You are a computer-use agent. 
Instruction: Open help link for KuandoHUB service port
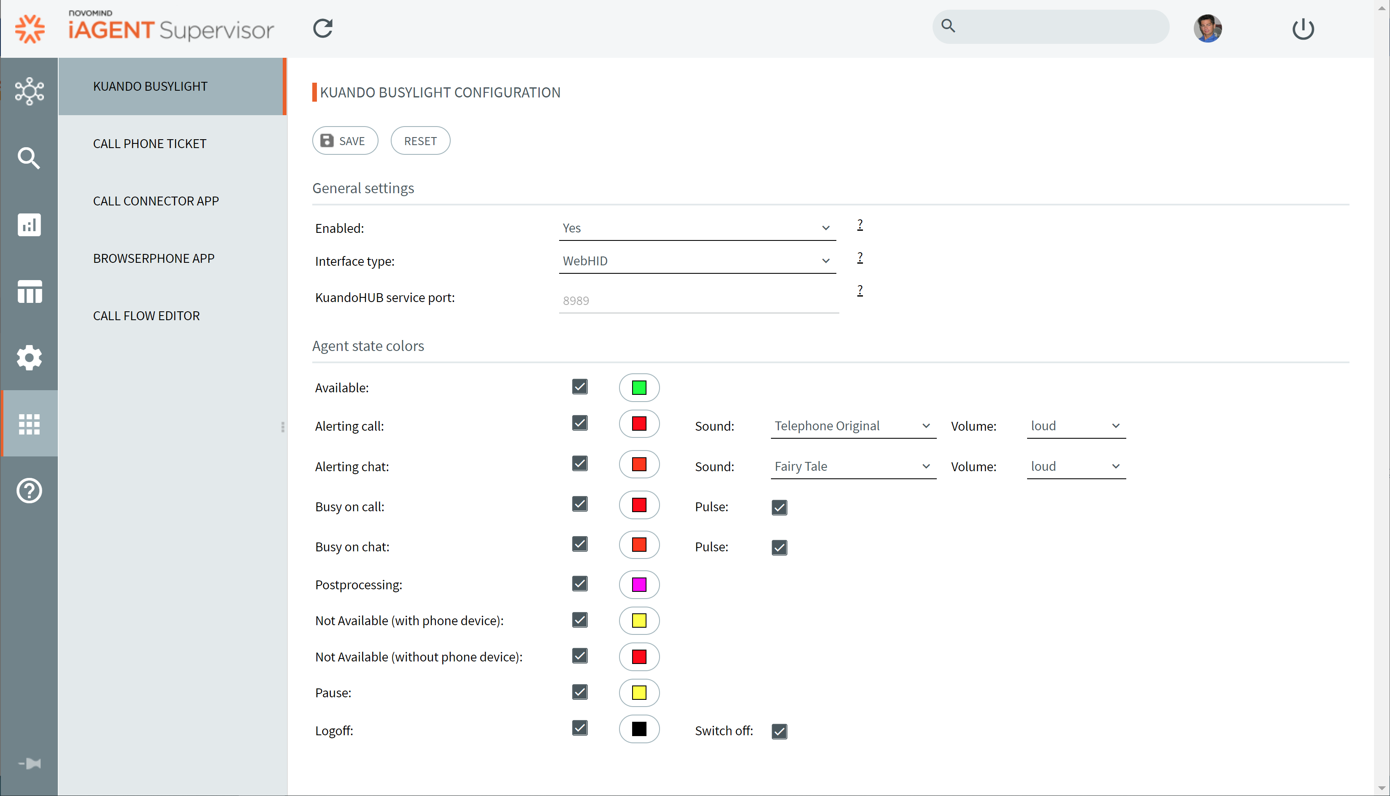coord(860,290)
